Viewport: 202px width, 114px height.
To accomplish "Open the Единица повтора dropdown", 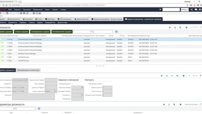I will [x=82, y=87].
